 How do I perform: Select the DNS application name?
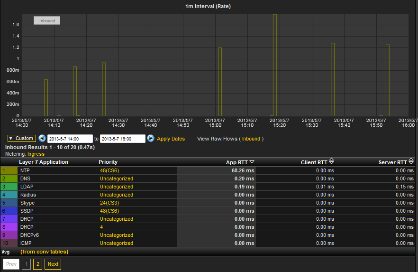25,178
